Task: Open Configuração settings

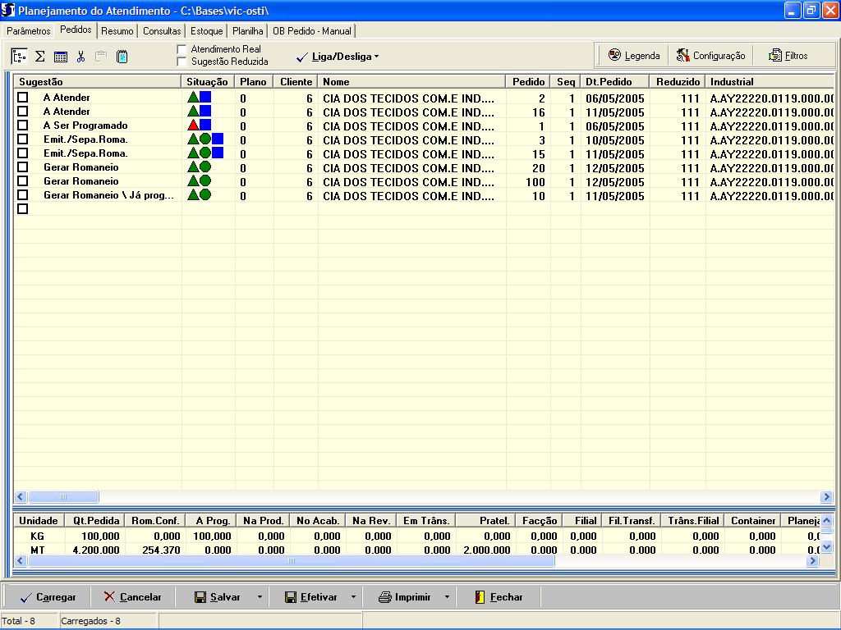Action: pos(710,56)
